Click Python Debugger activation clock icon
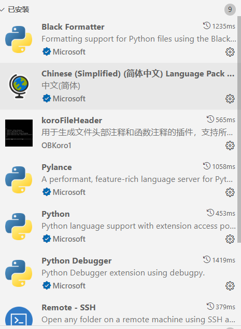 (207, 259)
